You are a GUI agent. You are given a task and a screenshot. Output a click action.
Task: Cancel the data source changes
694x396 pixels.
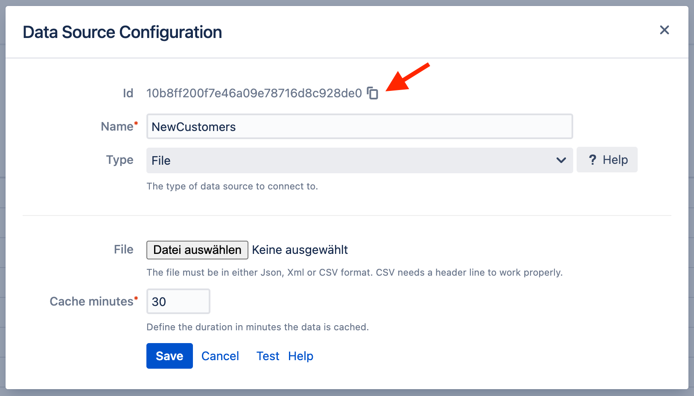point(220,356)
